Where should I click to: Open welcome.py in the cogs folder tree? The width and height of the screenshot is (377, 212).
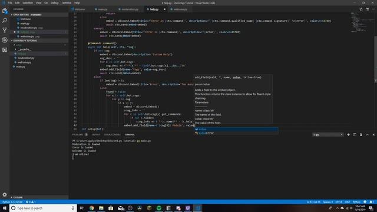click(24, 62)
